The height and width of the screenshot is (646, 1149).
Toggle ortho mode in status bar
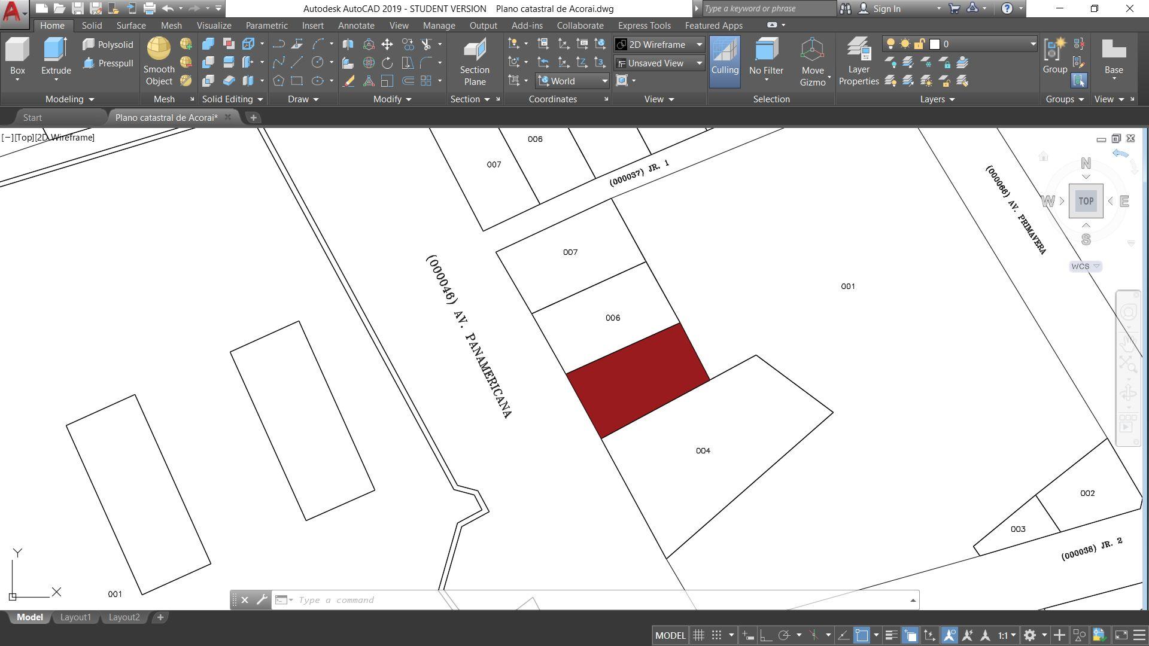point(765,635)
